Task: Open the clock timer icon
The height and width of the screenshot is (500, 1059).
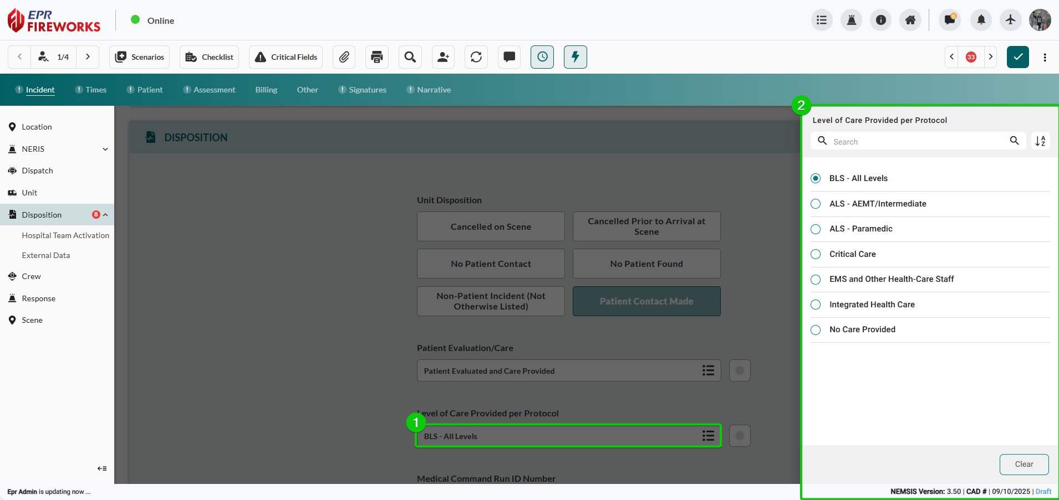Action: point(542,57)
